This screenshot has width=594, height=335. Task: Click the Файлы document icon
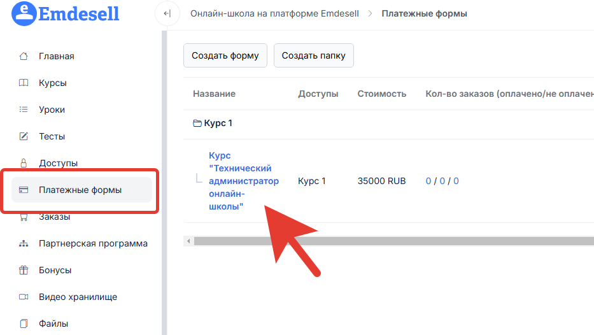tap(24, 324)
